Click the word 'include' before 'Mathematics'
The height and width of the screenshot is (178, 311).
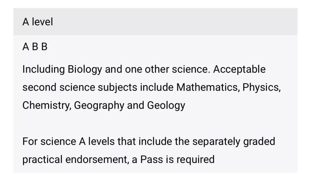pos(157,87)
